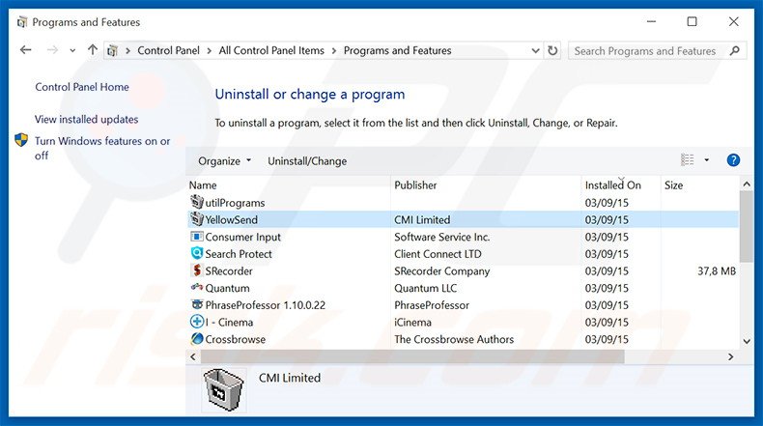Image resolution: width=763 pixels, height=426 pixels.
Task: Click the vertical scrollbar thumb
Action: (746, 227)
